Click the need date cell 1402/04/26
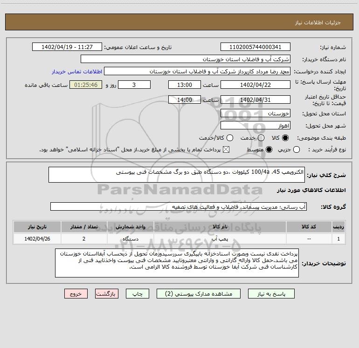359x348 pixels. (x=37, y=239)
